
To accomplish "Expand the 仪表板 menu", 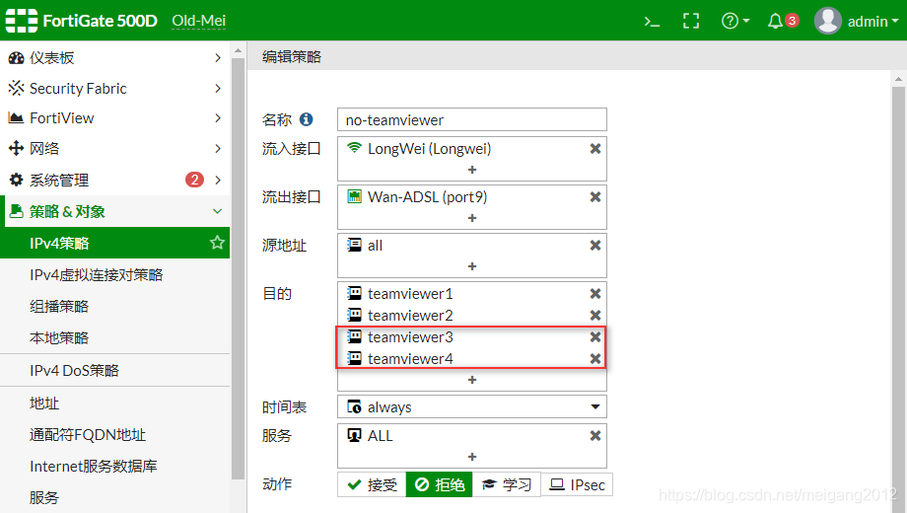I will [x=114, y=57].
